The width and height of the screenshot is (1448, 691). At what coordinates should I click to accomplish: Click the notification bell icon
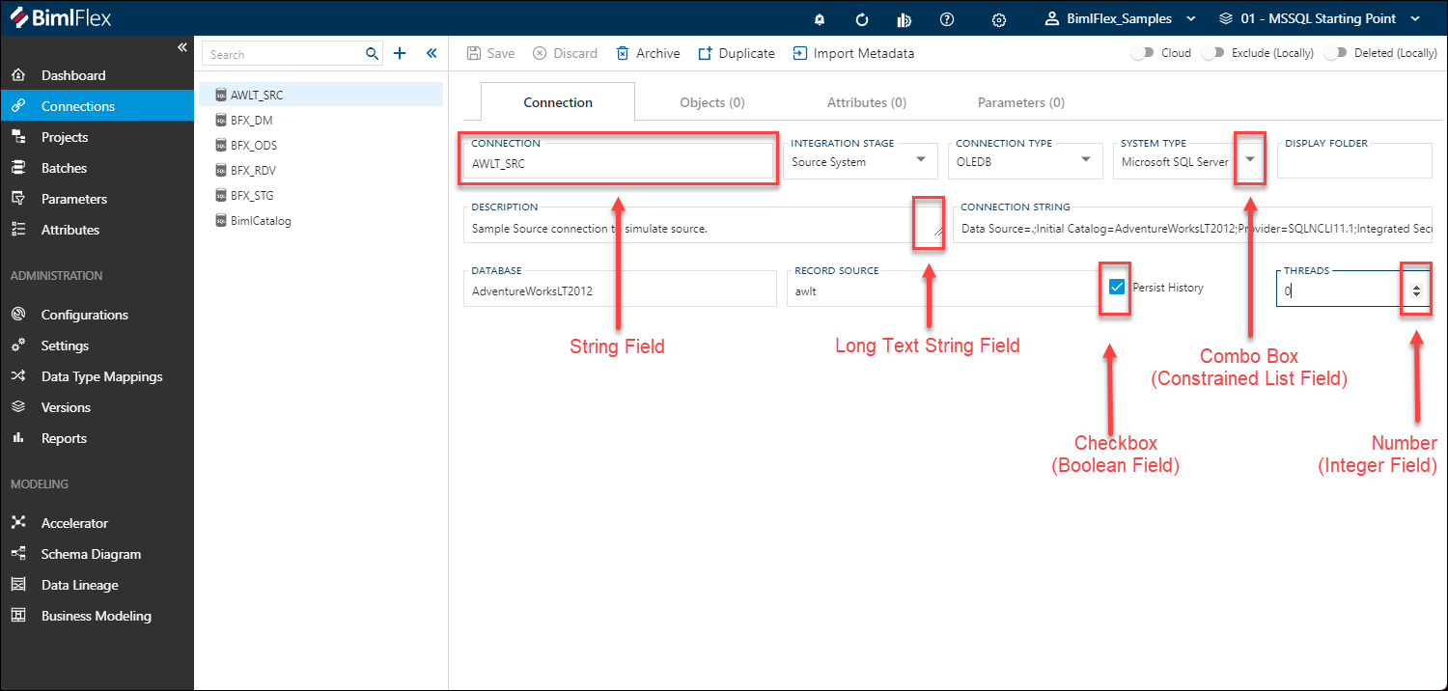point(820,19)
